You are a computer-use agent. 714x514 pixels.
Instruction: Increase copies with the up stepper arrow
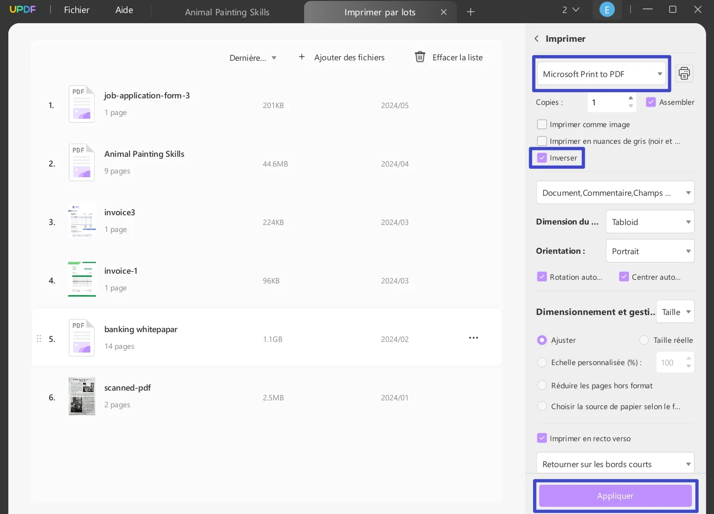click(631, 98)
